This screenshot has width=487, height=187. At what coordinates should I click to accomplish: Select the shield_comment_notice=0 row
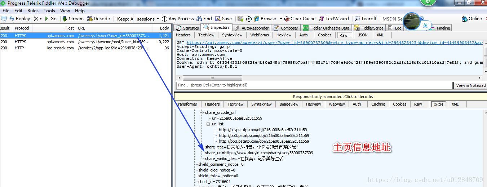(221, 164)
